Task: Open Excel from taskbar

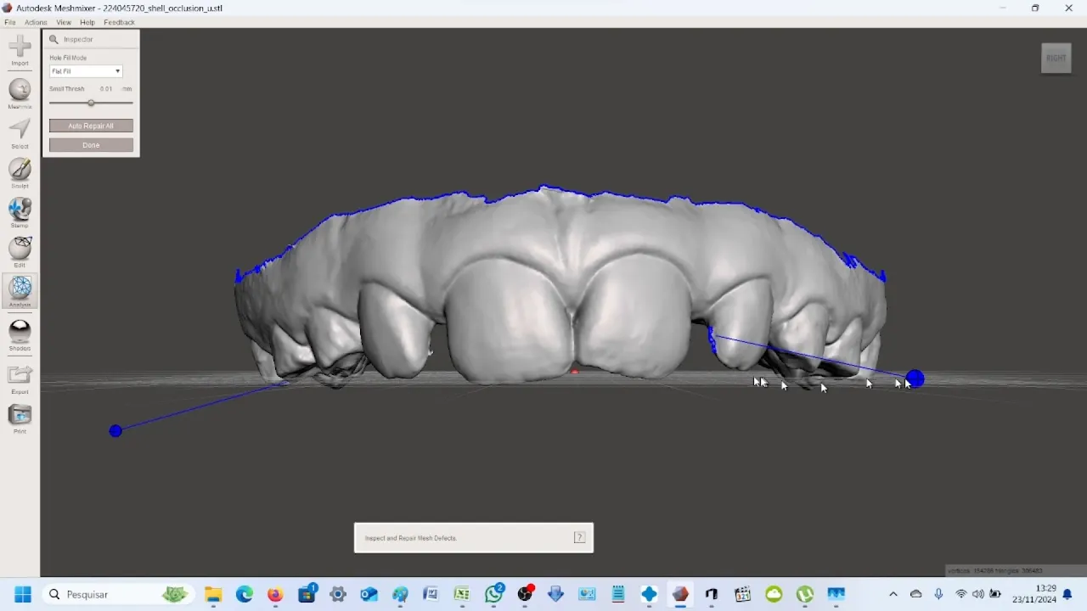Action: pyautogui.click(x=462, y=594)
